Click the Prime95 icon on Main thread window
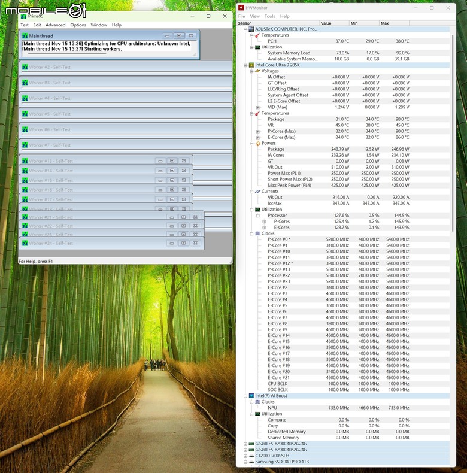The width and height of the screenshot is (467, 473). point(25,36)
